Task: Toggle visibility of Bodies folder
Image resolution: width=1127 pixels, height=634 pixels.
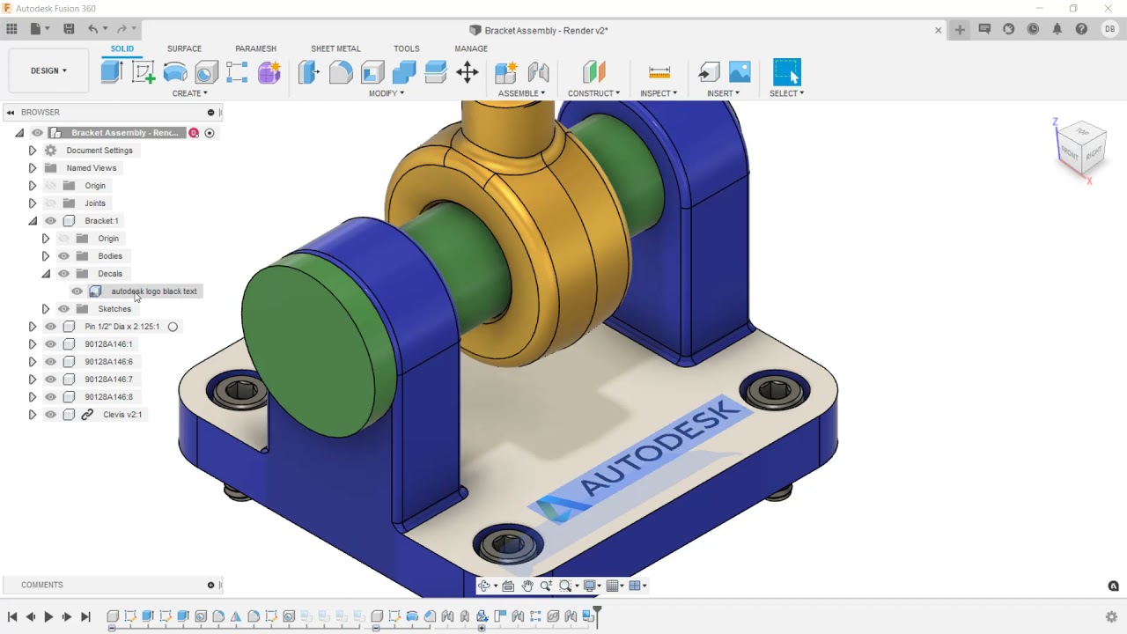Action: pos(63,256)
